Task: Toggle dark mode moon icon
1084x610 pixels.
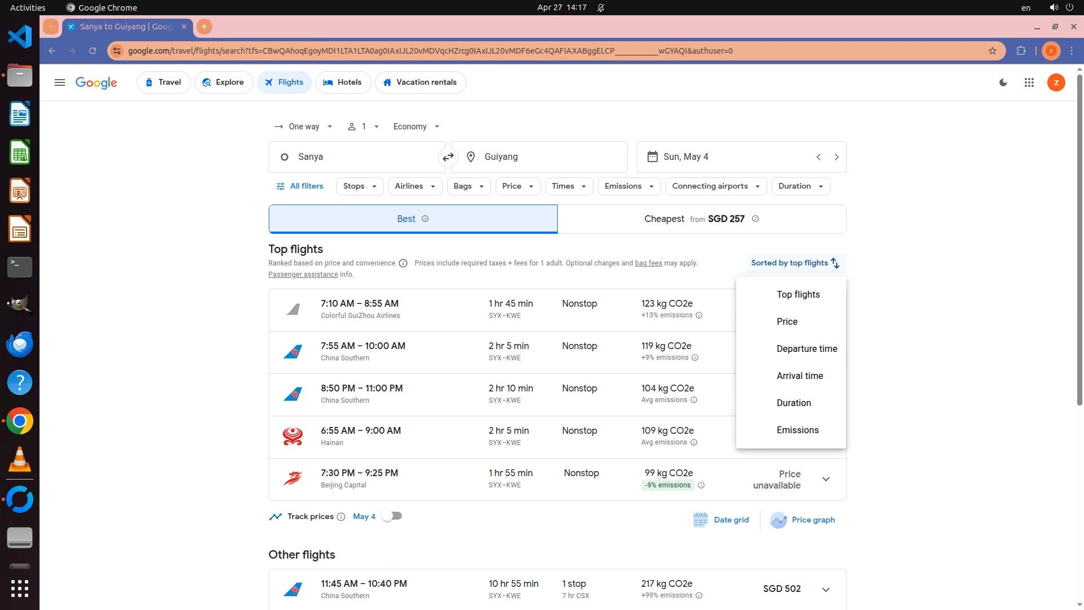Action: click(1003, 82)
